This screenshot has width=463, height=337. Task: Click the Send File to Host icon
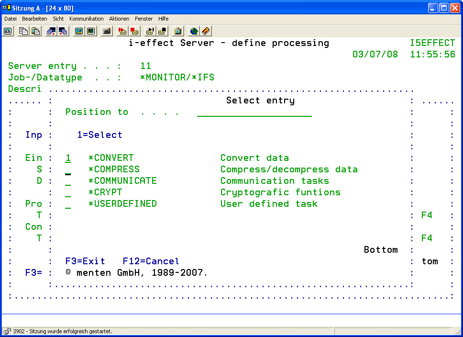[x=51, y=31]
